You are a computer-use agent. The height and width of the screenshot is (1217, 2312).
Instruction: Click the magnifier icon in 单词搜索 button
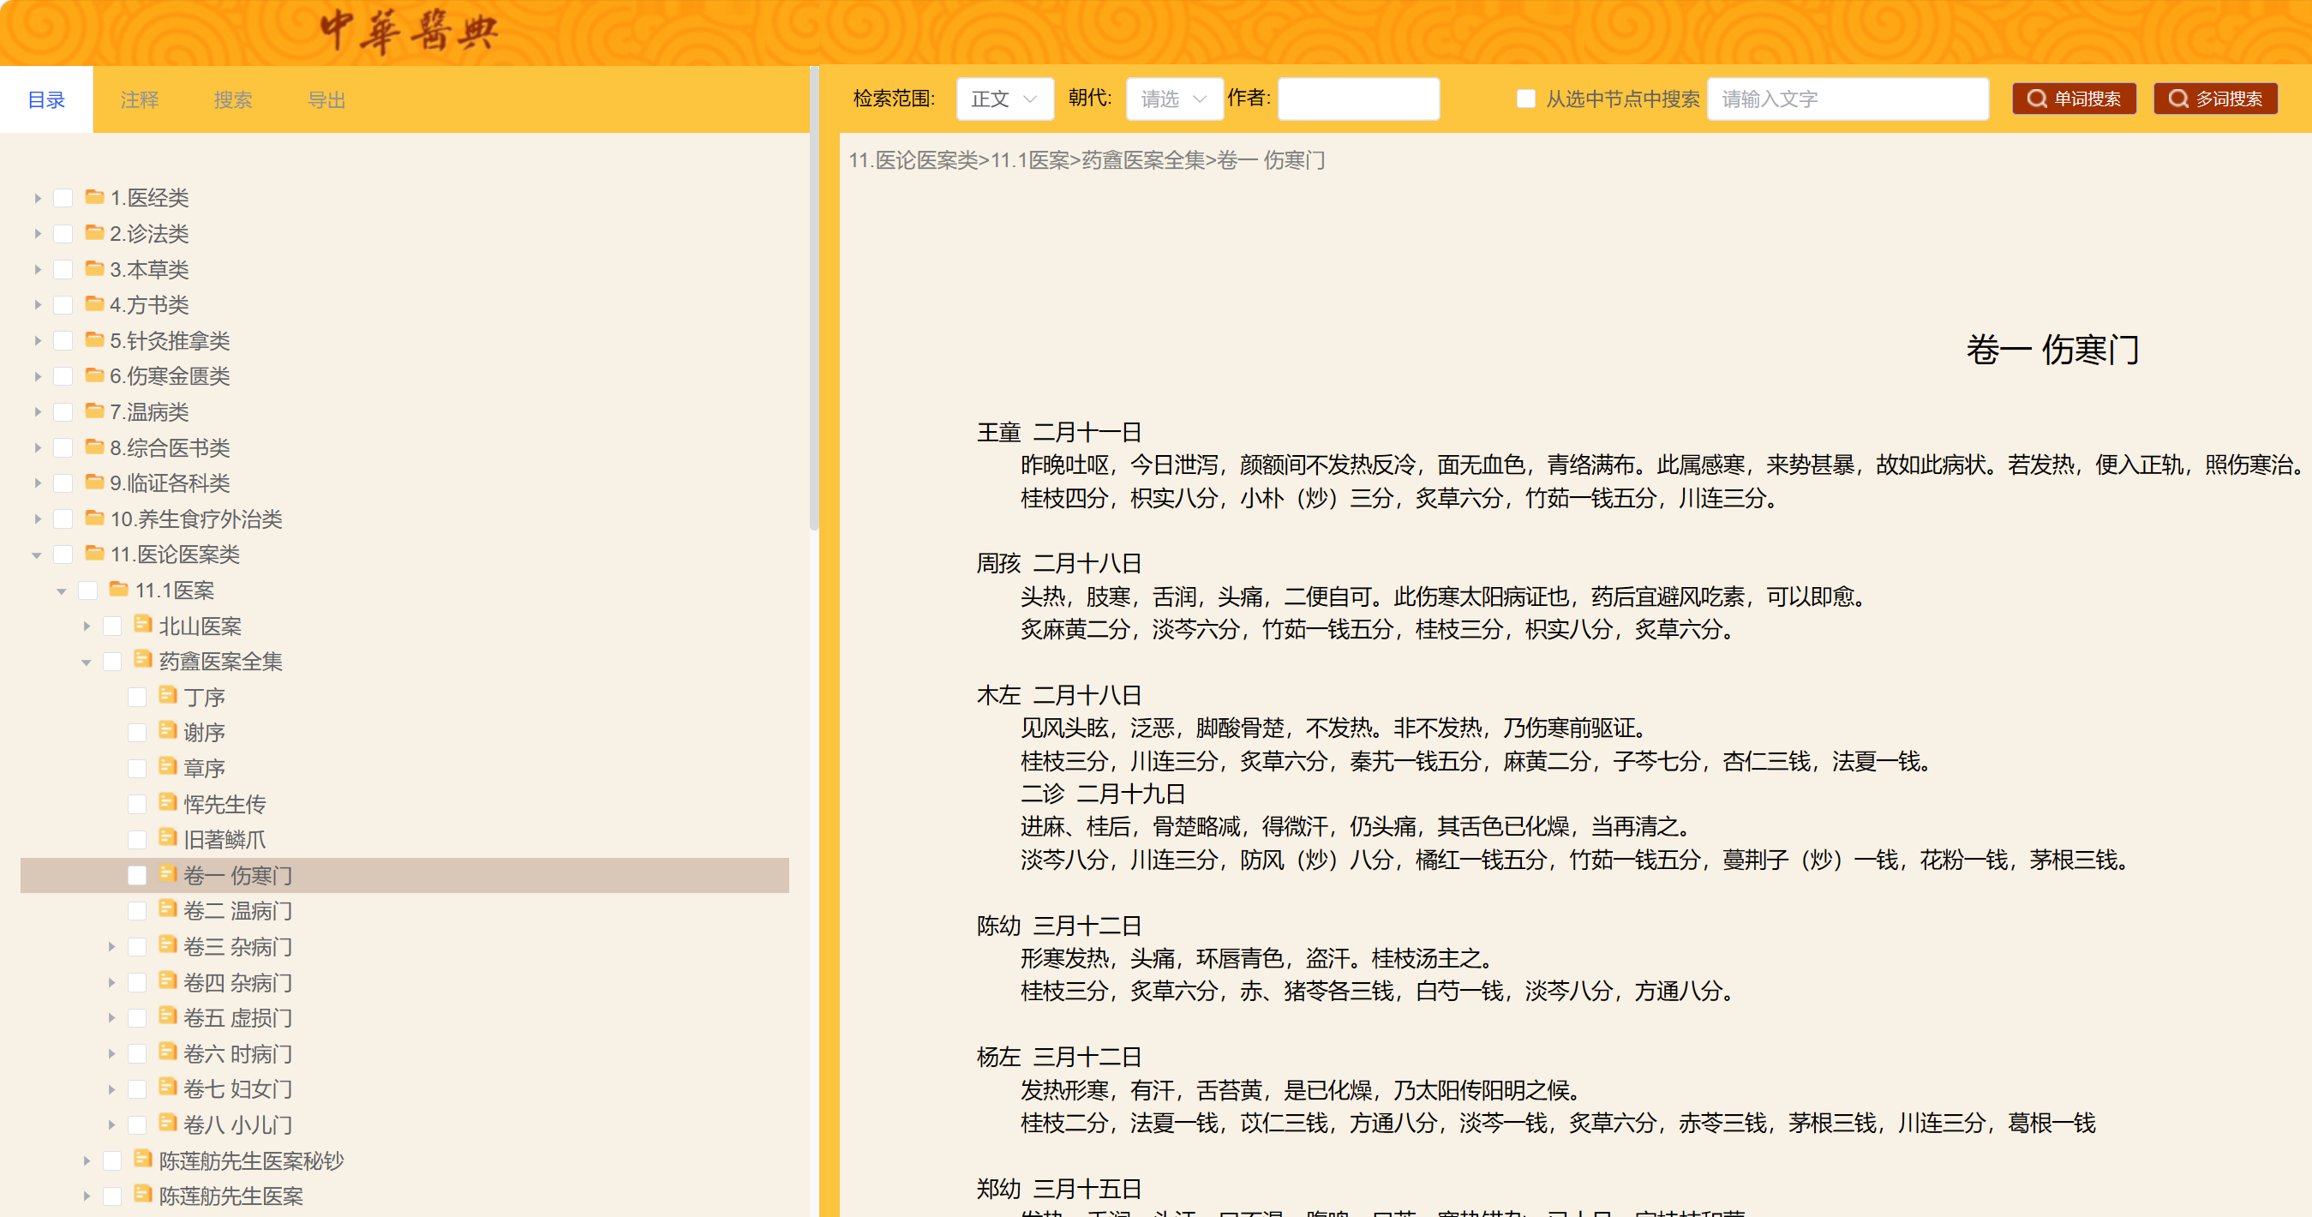[2038, 99]
